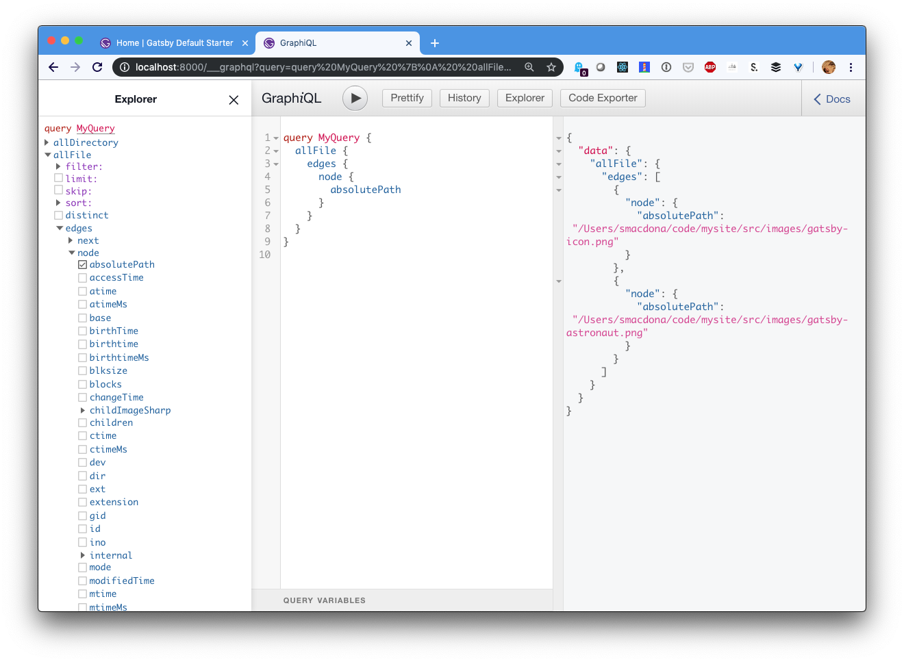The height and width of the screenshot is (662, 904).
Task: Check the ctimeMs field
Action: tap(82, 450)
